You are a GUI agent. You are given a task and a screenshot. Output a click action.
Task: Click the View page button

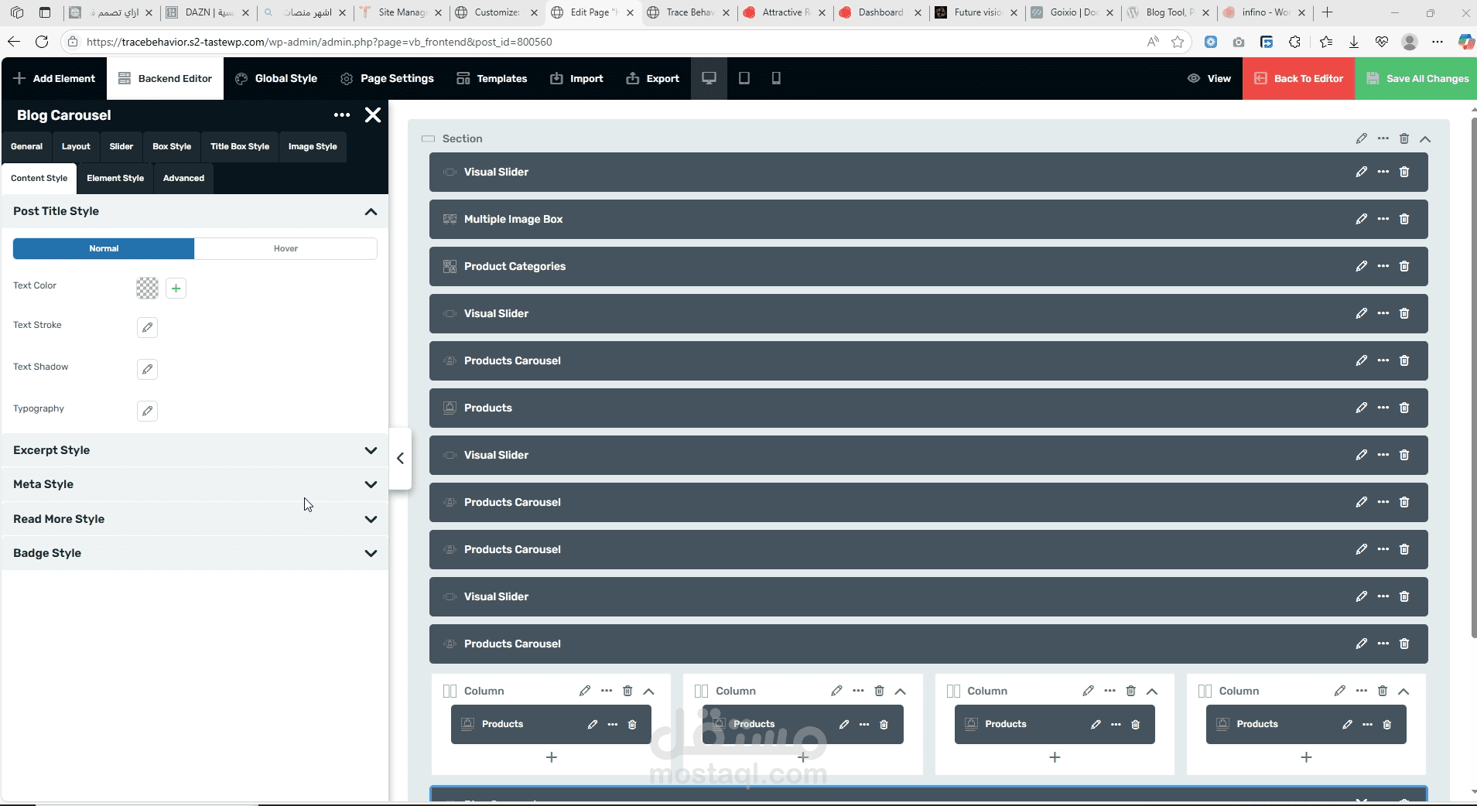point(1209,78)
